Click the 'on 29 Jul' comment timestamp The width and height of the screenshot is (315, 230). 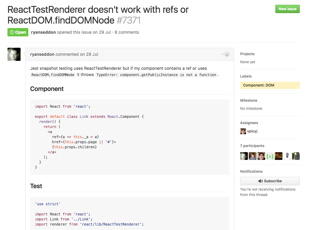click(x=89, y=54)
